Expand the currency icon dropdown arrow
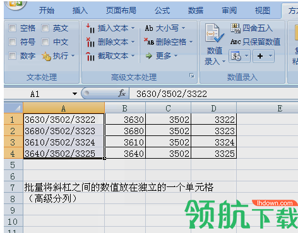The width and height of the screenshot is (298, 233). [x=246, y=56]
